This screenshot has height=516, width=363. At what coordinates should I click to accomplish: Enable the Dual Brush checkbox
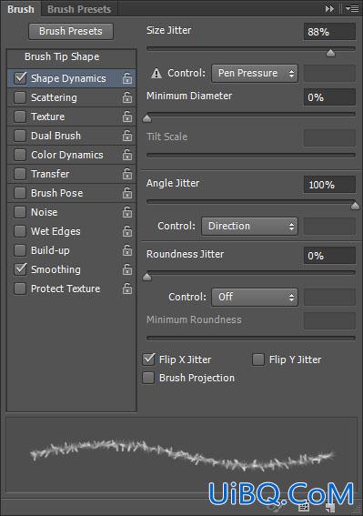(x=20, y=136)
